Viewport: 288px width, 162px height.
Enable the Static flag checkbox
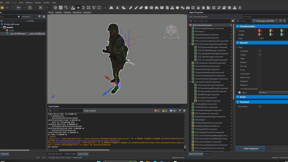click(260, 58)
